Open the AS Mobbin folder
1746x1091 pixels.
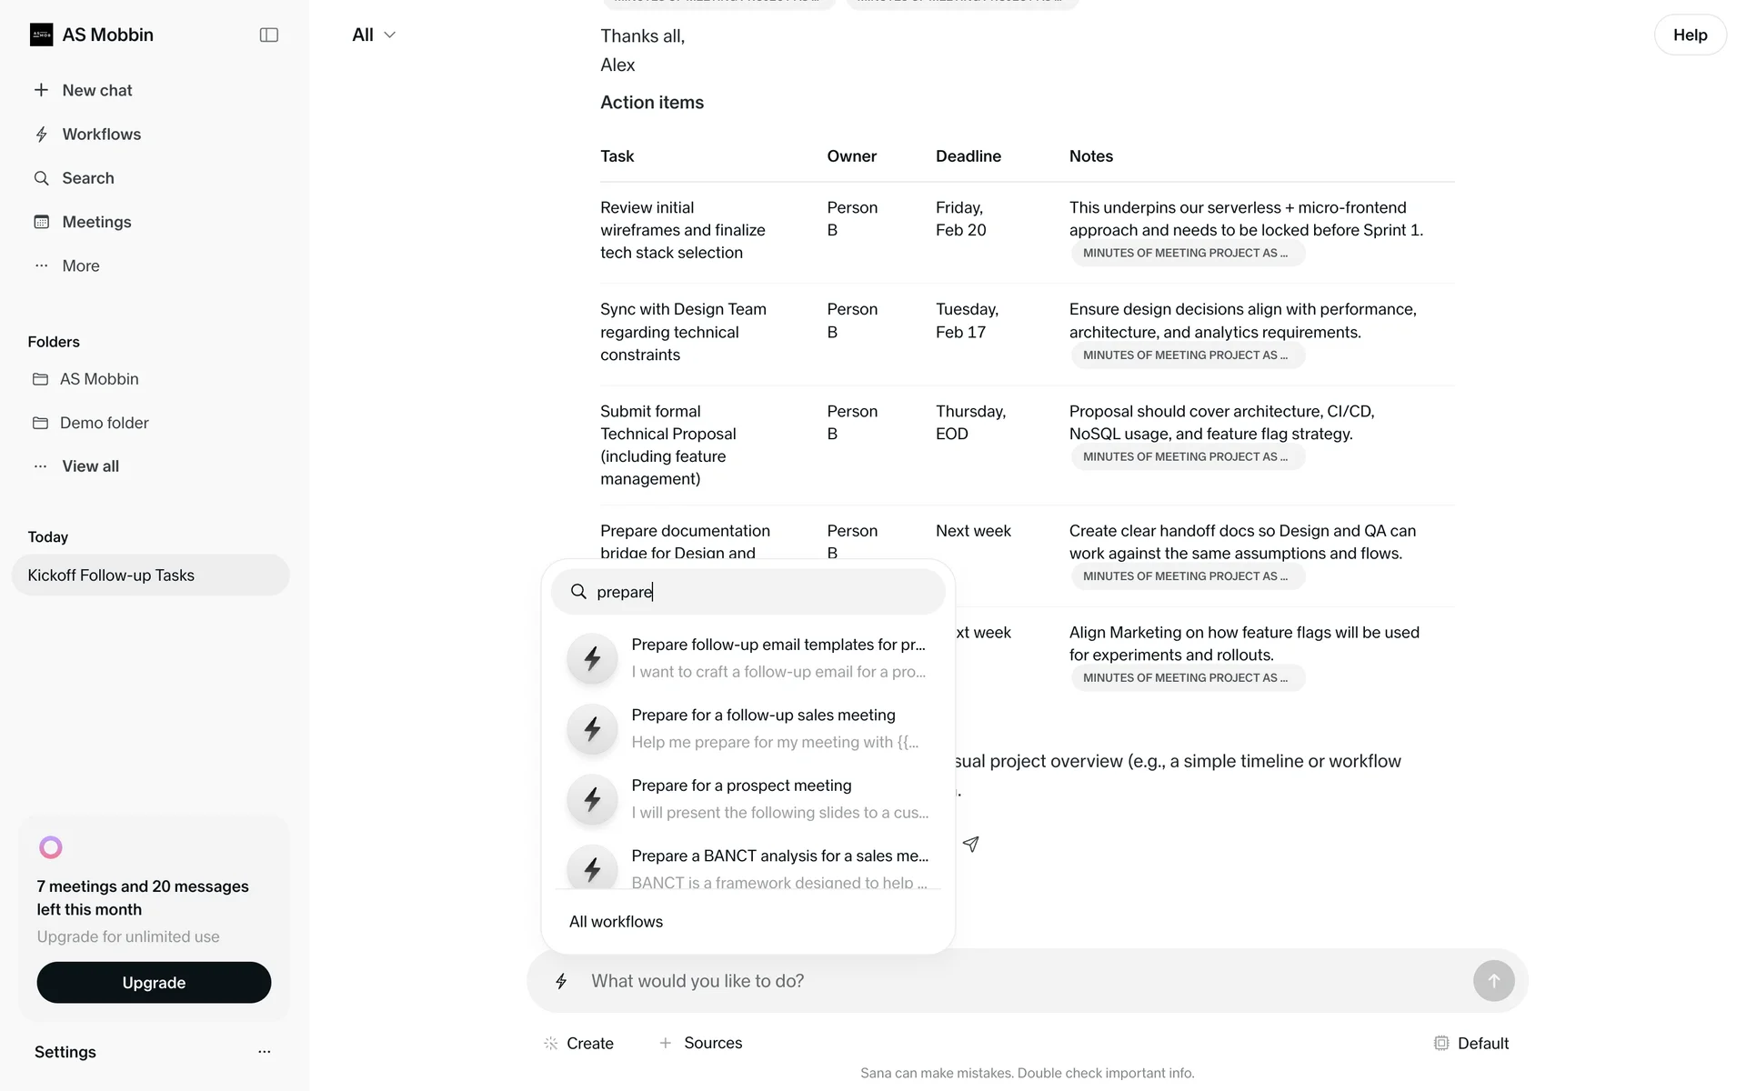[98, 379]
